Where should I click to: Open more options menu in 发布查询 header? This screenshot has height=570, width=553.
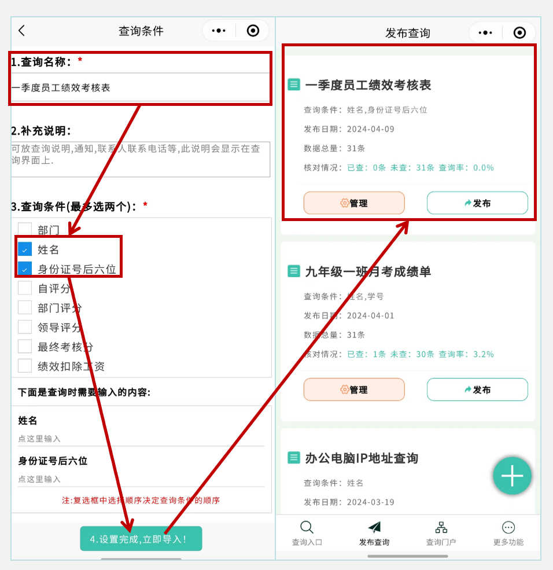485,33
